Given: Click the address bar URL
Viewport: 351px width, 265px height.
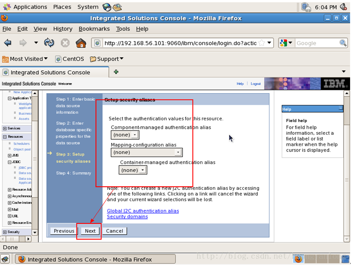Looking at the screenshot, I should [x=180, y=43].
